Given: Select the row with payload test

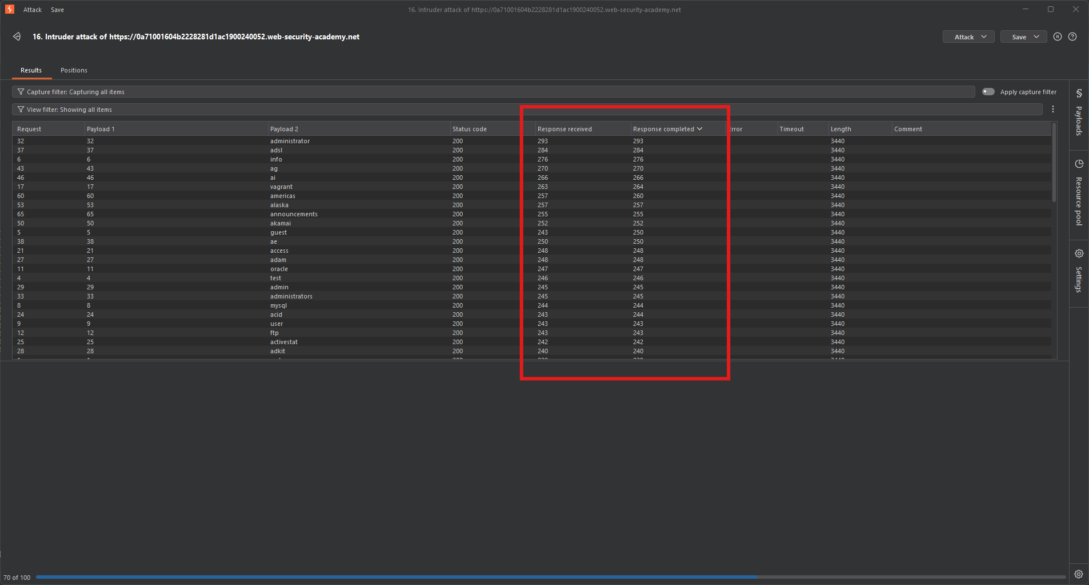Looking at the screenshot, I should pyautogui.click(x=532, y=278).
